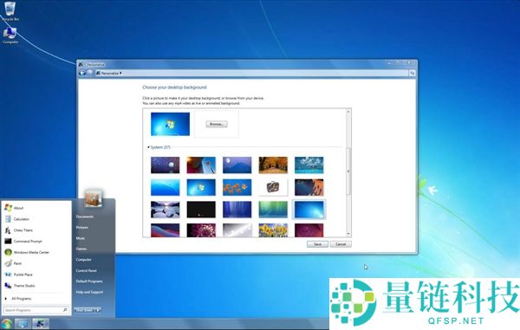Screen dimensions: 520x330
Task: Choose the blue vertical light rays wallpaper
Action: [x=237, y=210]
